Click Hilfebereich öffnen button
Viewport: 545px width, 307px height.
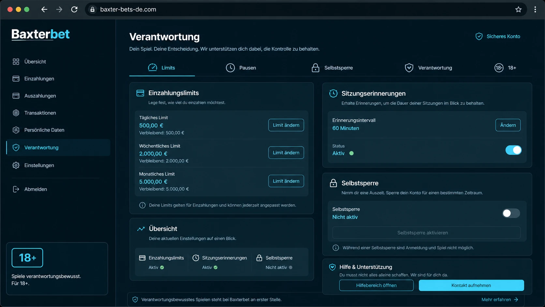click(376, 285)
